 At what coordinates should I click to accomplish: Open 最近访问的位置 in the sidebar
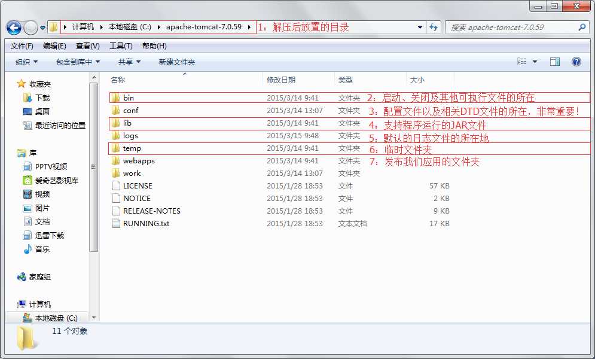[x=60, y=125]
